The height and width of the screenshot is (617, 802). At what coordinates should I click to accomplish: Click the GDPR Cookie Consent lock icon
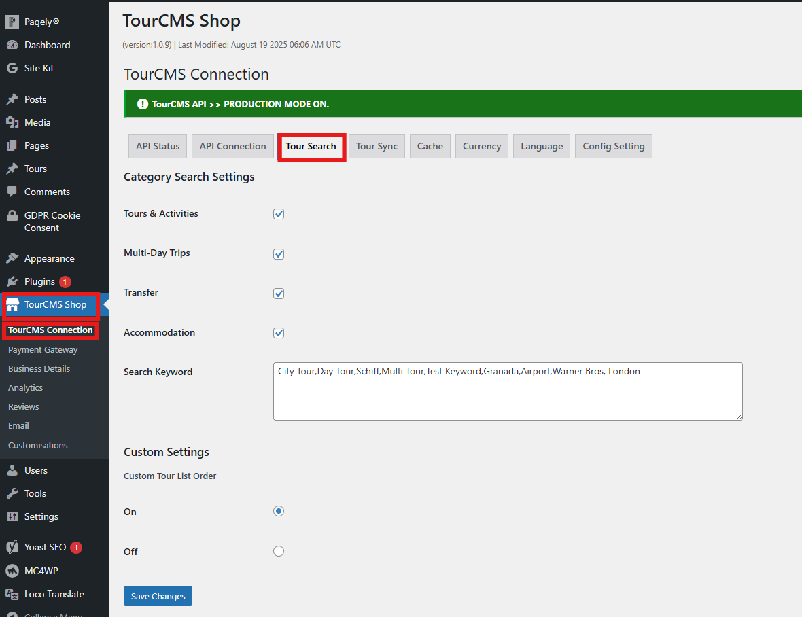12,215
